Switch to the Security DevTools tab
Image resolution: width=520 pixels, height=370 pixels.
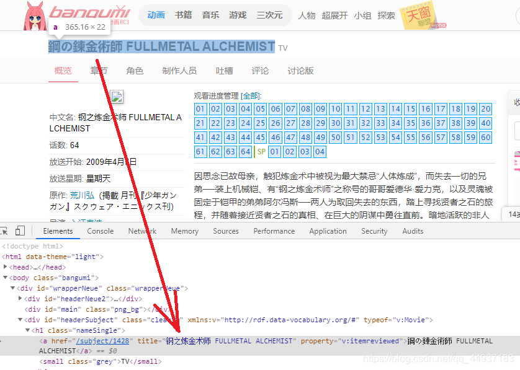coord(374,231)
